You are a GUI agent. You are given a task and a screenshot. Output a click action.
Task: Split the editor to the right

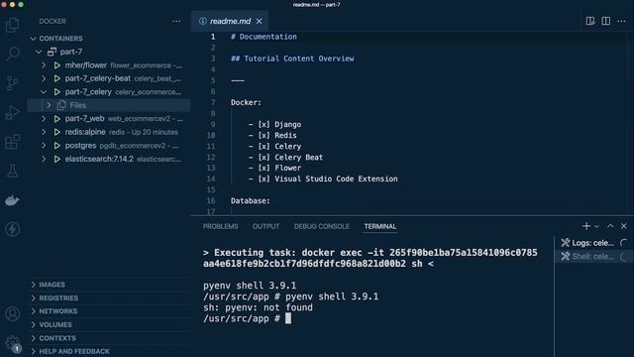(605, 21)
